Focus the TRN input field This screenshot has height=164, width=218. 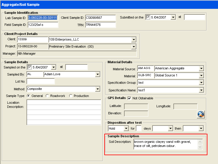(100, 25)
